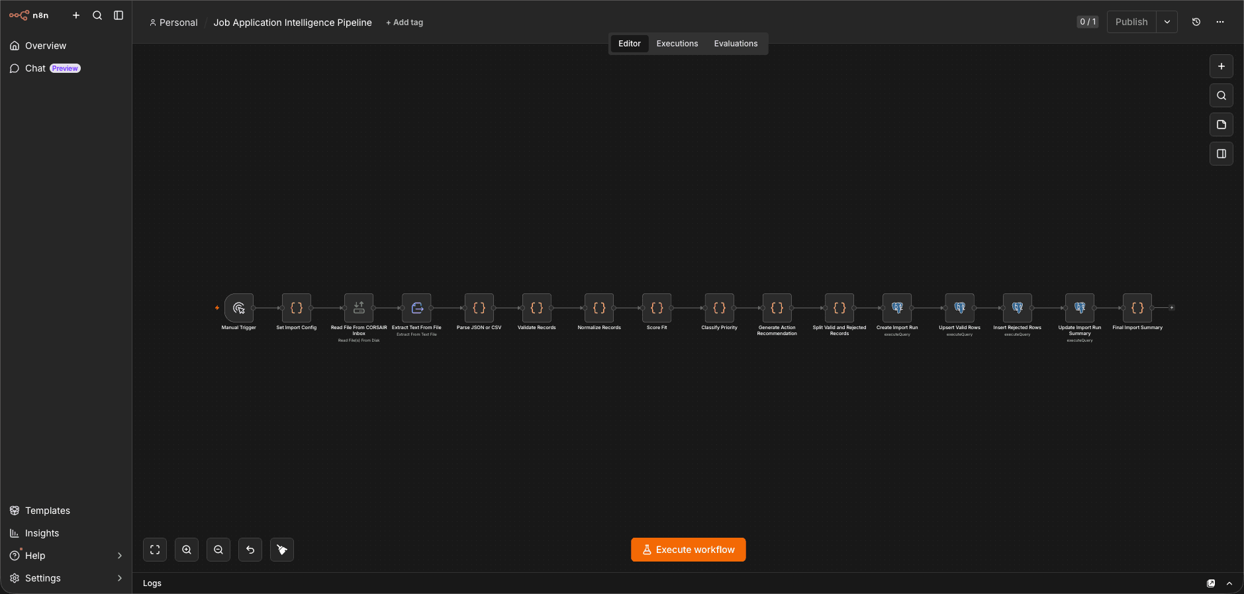
Task: Switch to Editor tab
Action: tap(630, 44)
